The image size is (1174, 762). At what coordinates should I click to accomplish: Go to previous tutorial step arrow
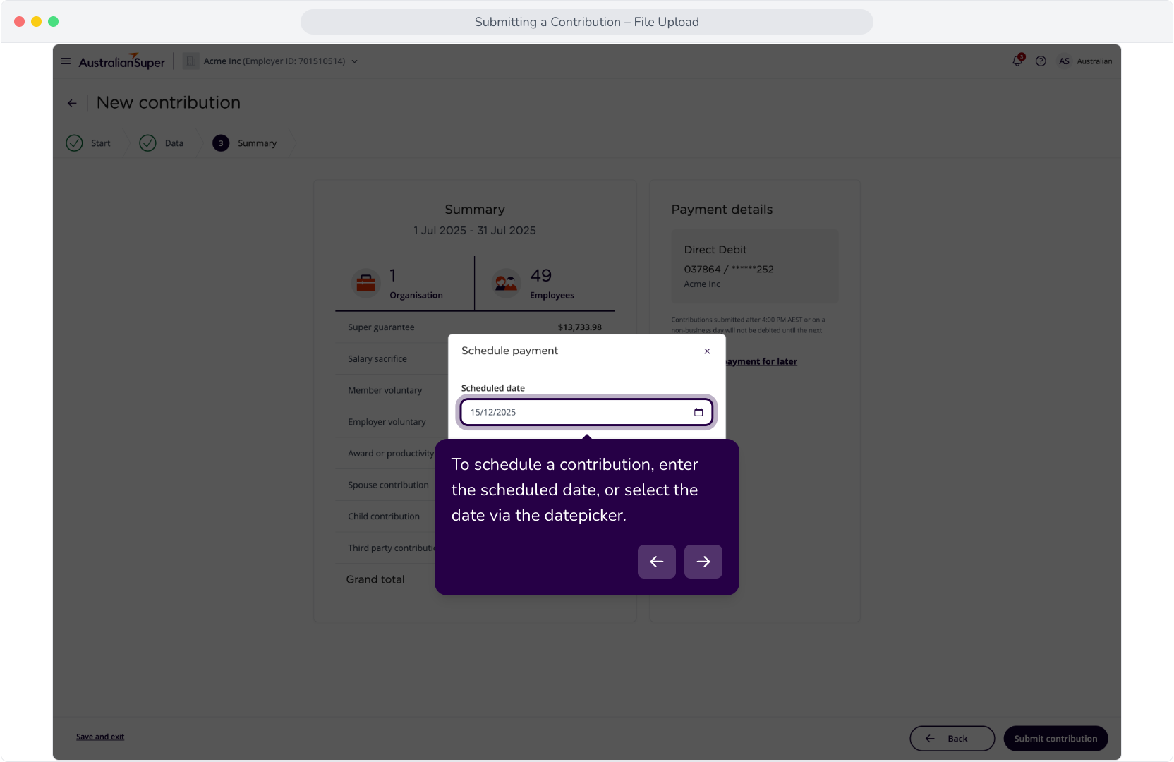point(657,562)
